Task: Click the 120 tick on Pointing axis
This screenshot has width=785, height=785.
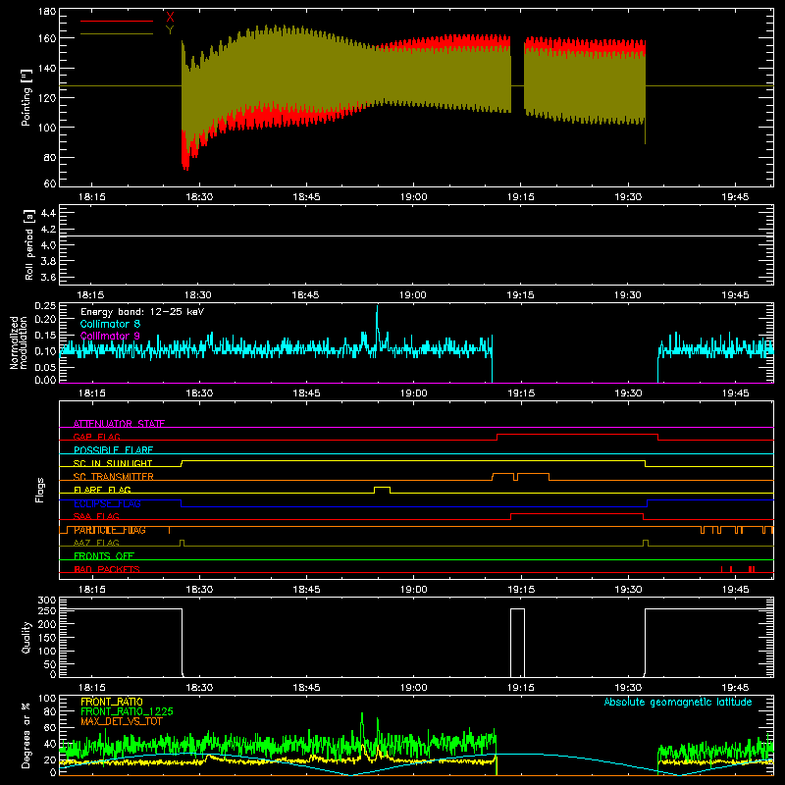Action: (x=47, y=97)
